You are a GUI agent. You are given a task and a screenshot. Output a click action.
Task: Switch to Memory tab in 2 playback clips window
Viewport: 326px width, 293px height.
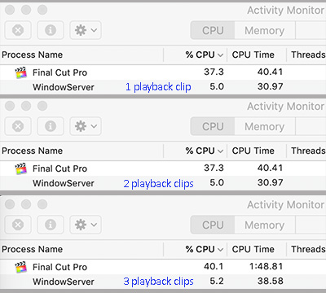(265, 126)
